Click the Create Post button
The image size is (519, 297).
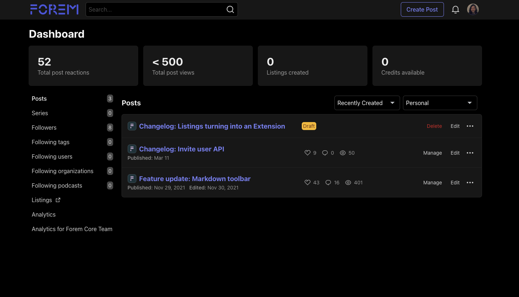(422, 9)
